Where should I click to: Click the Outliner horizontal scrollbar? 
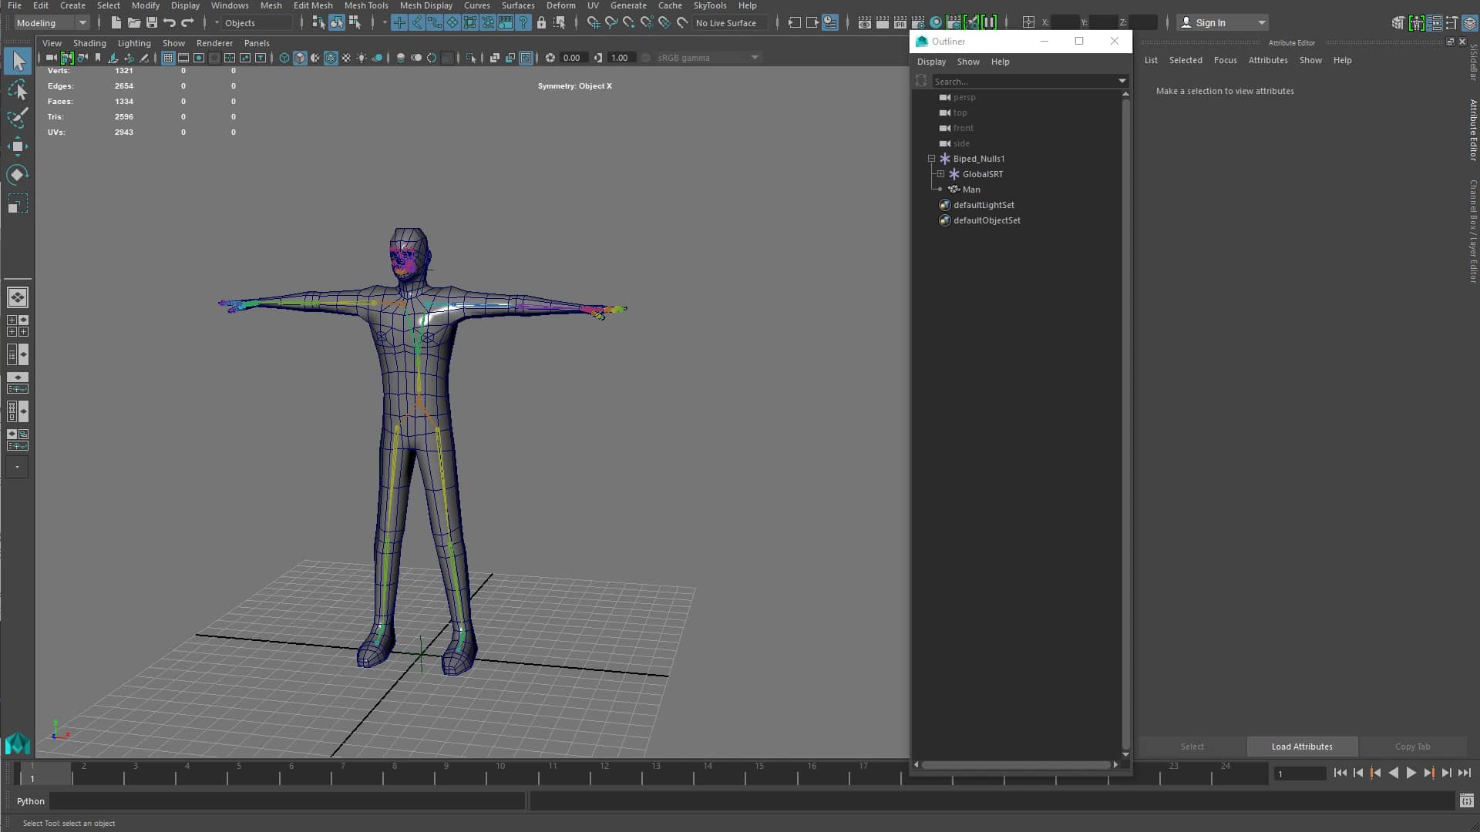pos(1016,765)
